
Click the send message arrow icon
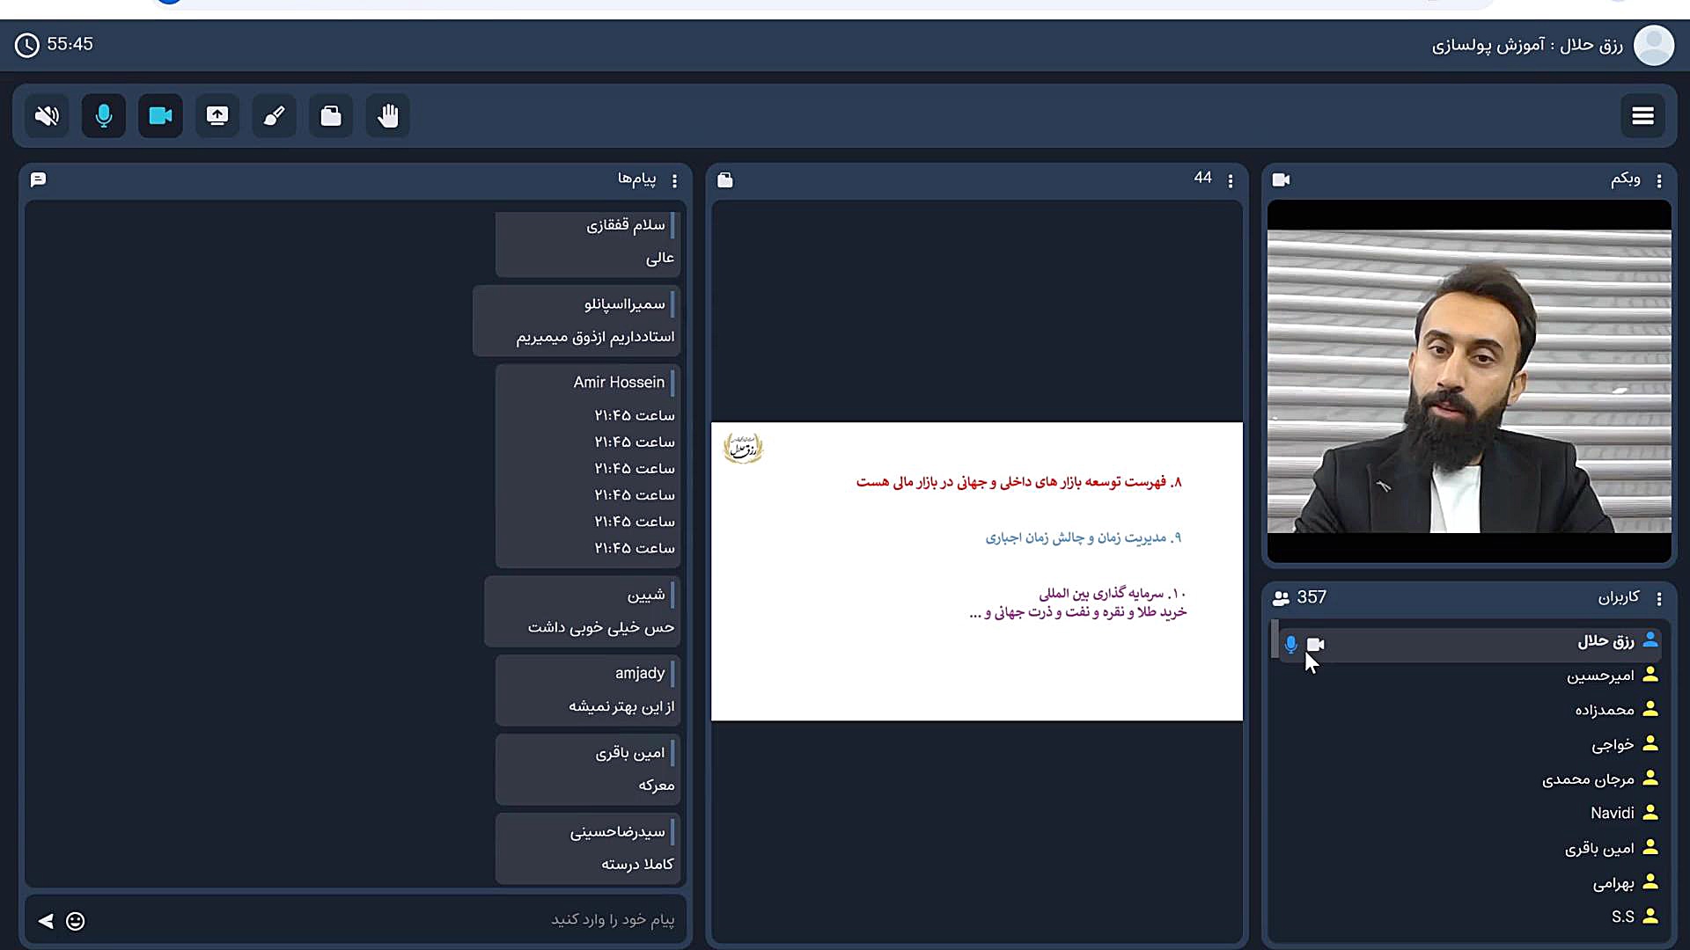tap(46, 921)
